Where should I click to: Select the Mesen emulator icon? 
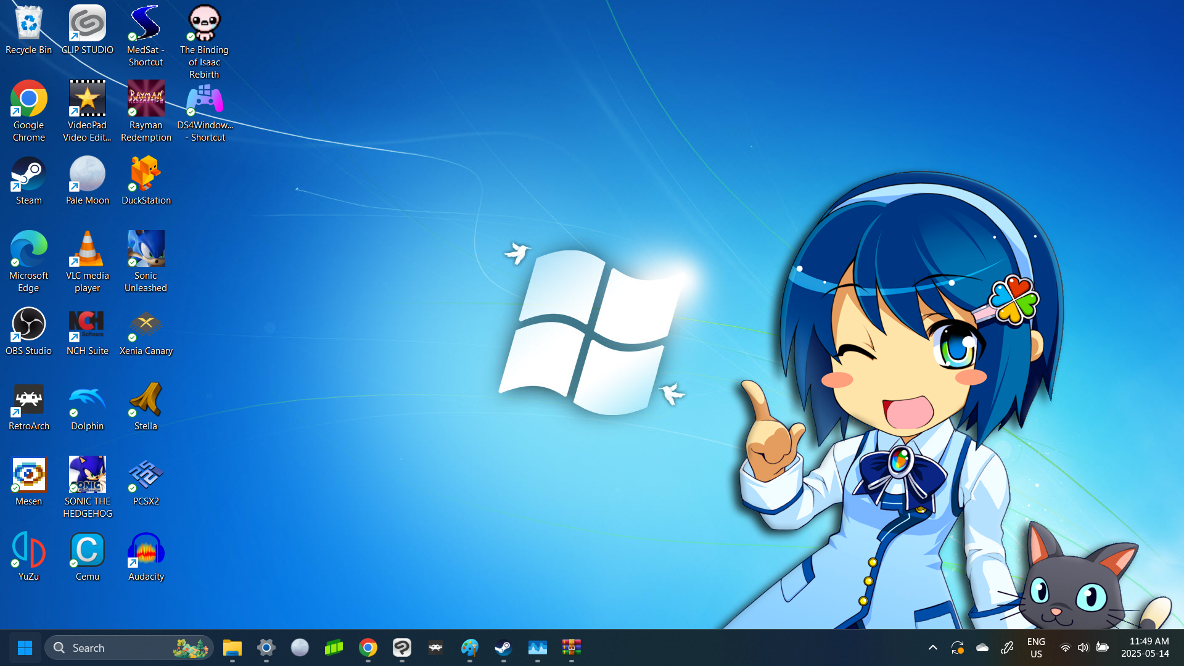[28, 482]
